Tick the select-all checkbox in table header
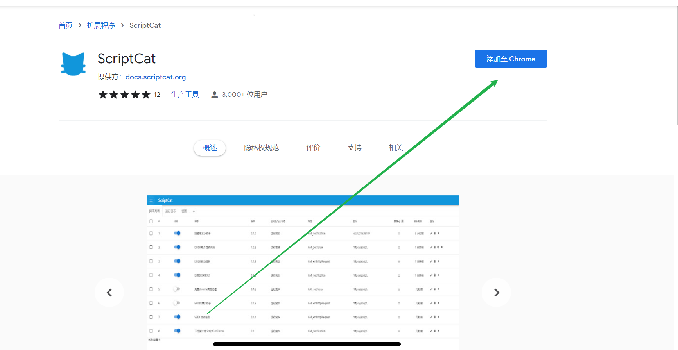Viewport: 678px width, 350px height. click(x=151, y=221)
